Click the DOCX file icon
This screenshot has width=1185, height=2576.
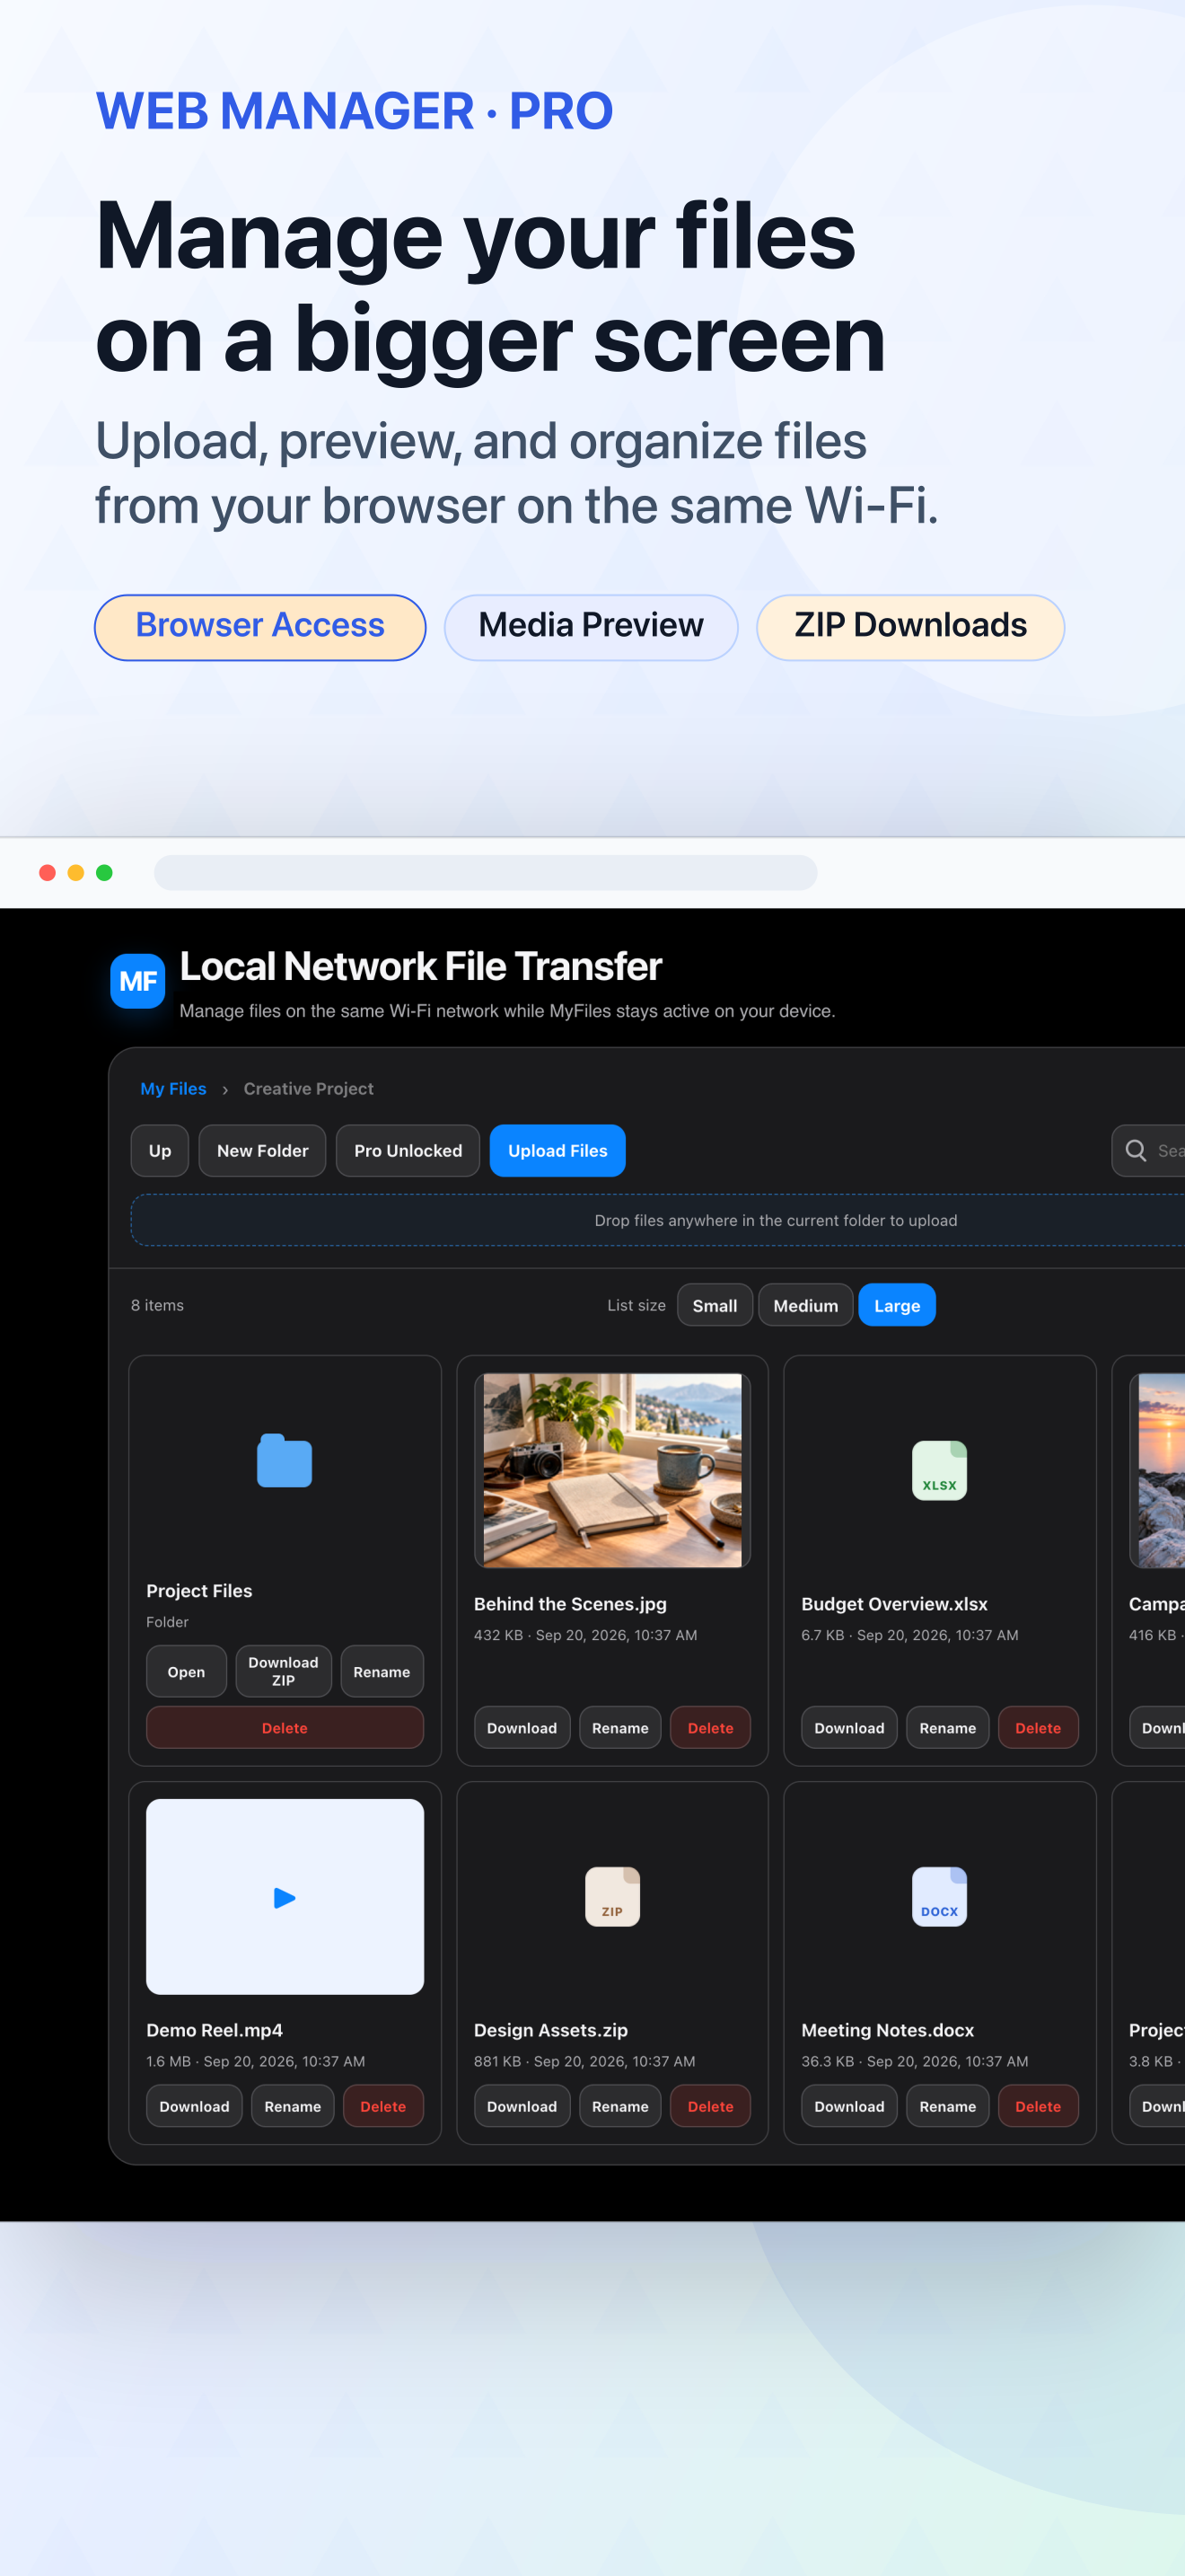[939, 1896]
